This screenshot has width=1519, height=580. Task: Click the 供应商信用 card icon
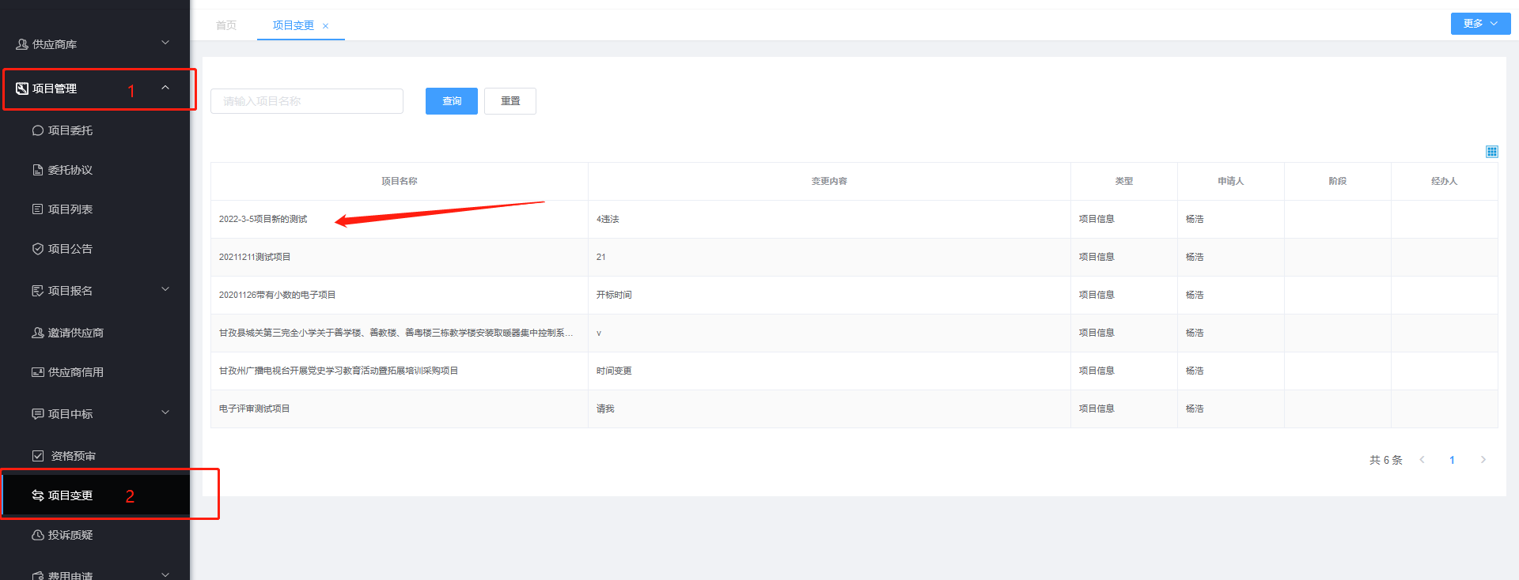coord(38,372)
